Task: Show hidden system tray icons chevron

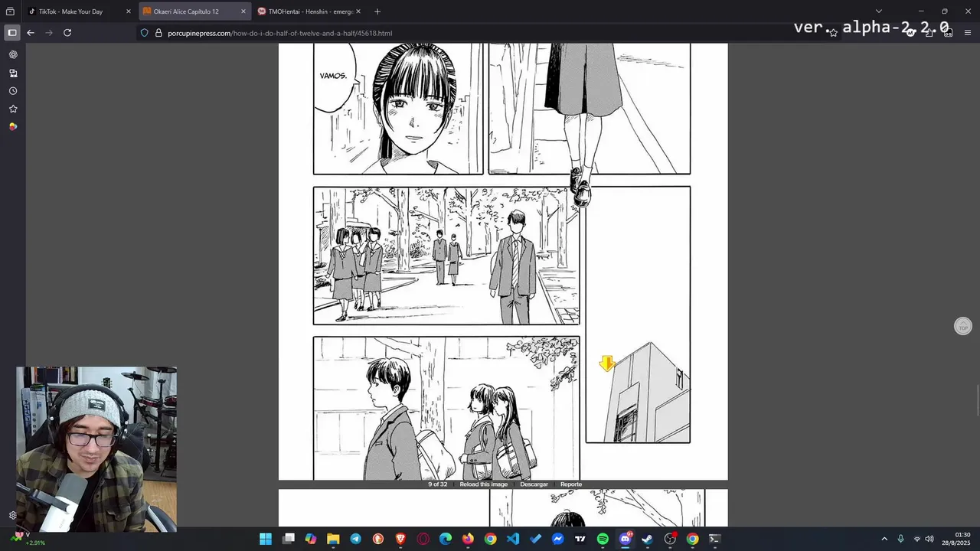Action: coord(884,539)
